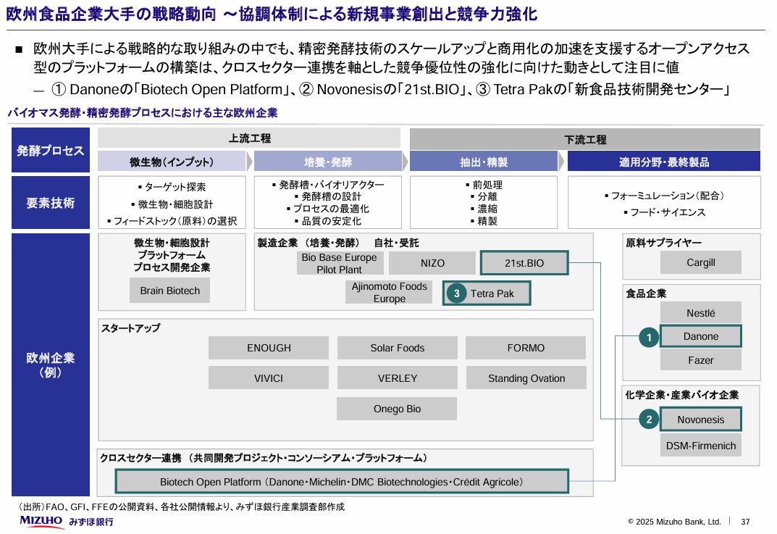Viewport: 777px width, 534px height.
Task: Click the 食品企業 section label
Action: [646, 293]
